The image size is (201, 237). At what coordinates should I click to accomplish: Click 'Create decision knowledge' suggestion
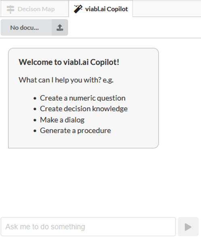click(84, 109)
